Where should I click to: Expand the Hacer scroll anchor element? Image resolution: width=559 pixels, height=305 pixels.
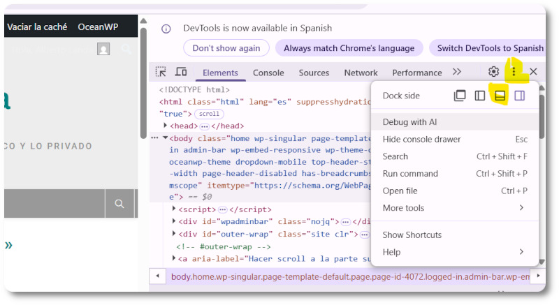173,258
